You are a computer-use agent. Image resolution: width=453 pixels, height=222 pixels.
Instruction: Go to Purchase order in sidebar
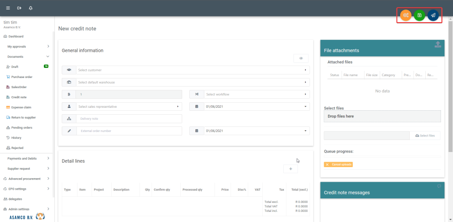coord(22,77)
